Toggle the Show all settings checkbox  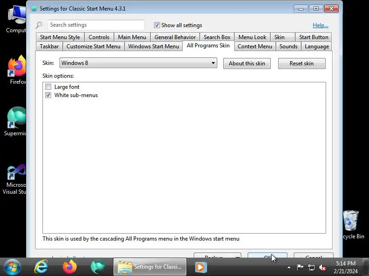(157, 25)
